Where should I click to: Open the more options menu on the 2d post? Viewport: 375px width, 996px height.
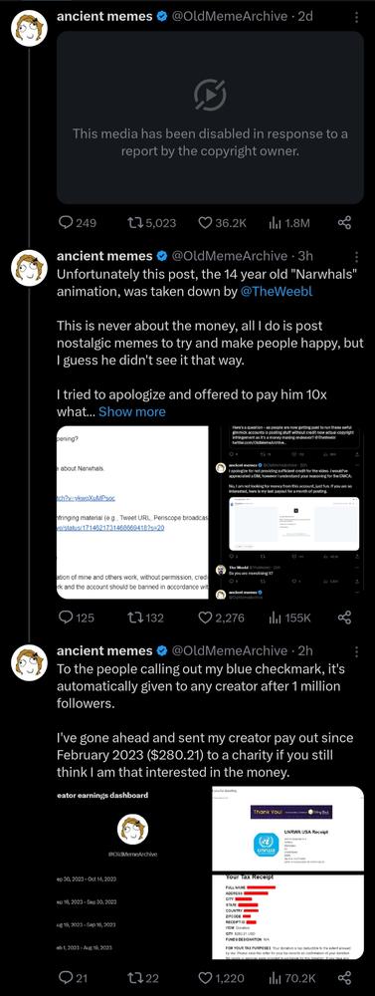click(x=356, y=17)
